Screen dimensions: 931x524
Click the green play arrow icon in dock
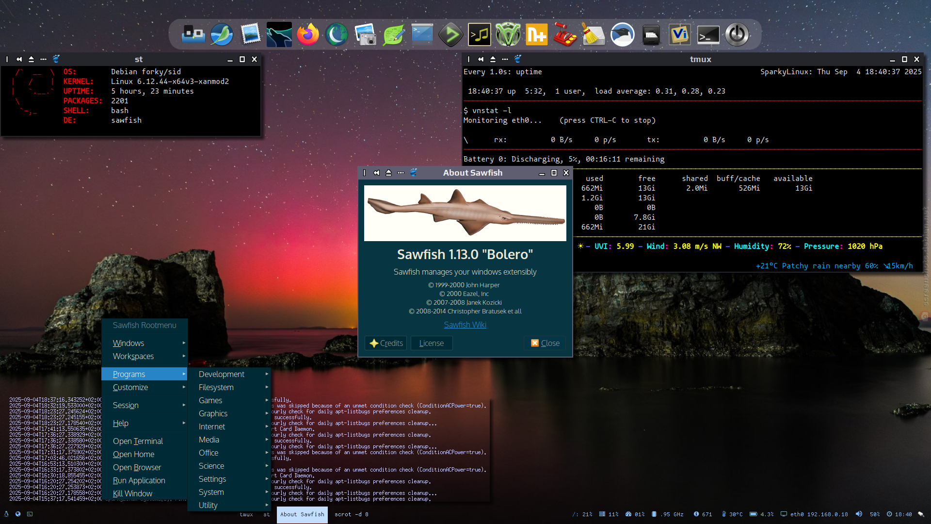tap(451, 35)
